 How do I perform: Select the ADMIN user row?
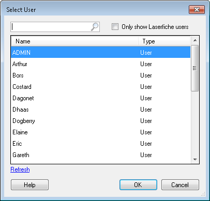coord(101,52)
